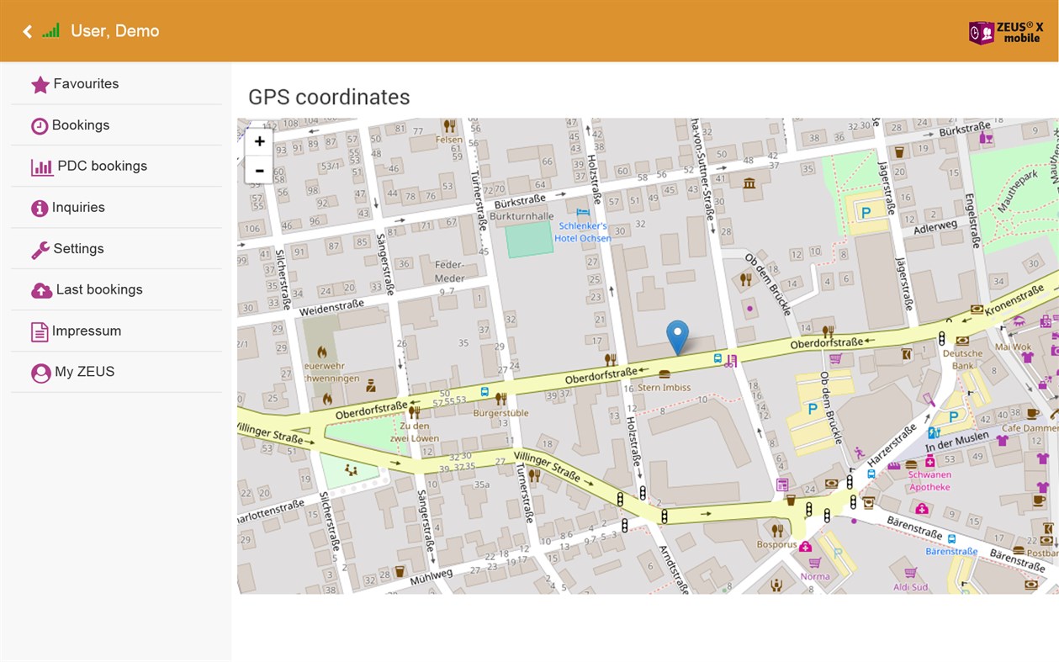Open the Favourites menu item
Screen dimensions: 1059x662
pos(116,84)
